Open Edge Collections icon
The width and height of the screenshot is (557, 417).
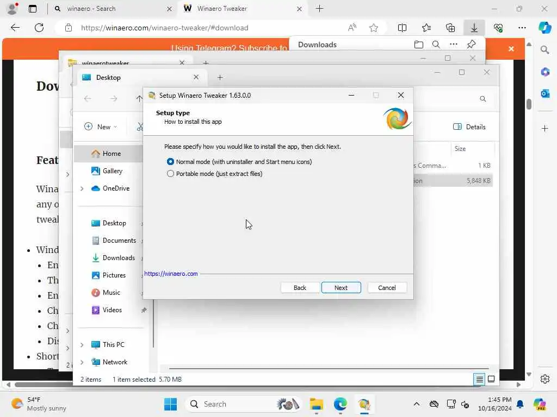(450, 28)
